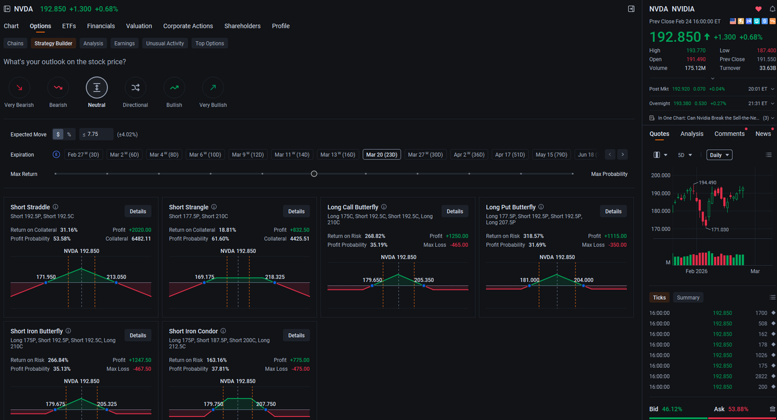Expand the Post Mkt row chevron

[x=772, y=89]
